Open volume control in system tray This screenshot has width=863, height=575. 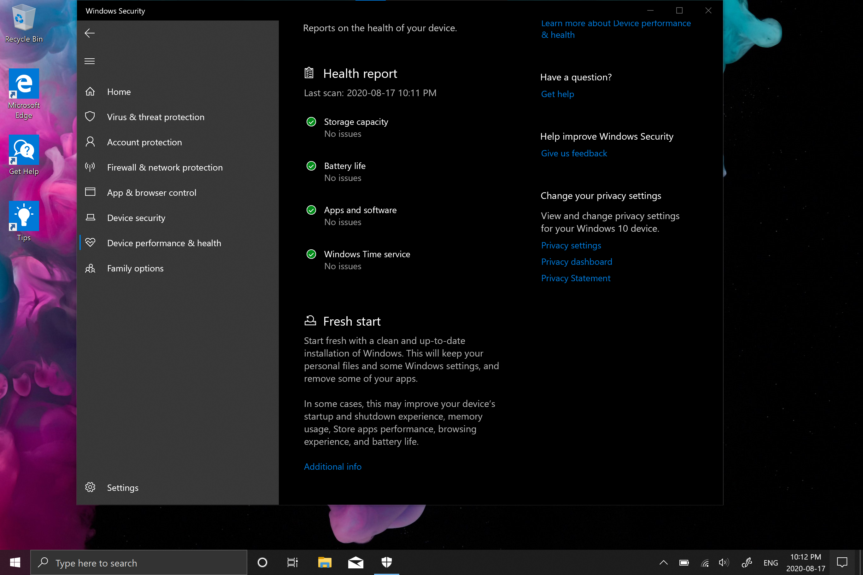724,562
